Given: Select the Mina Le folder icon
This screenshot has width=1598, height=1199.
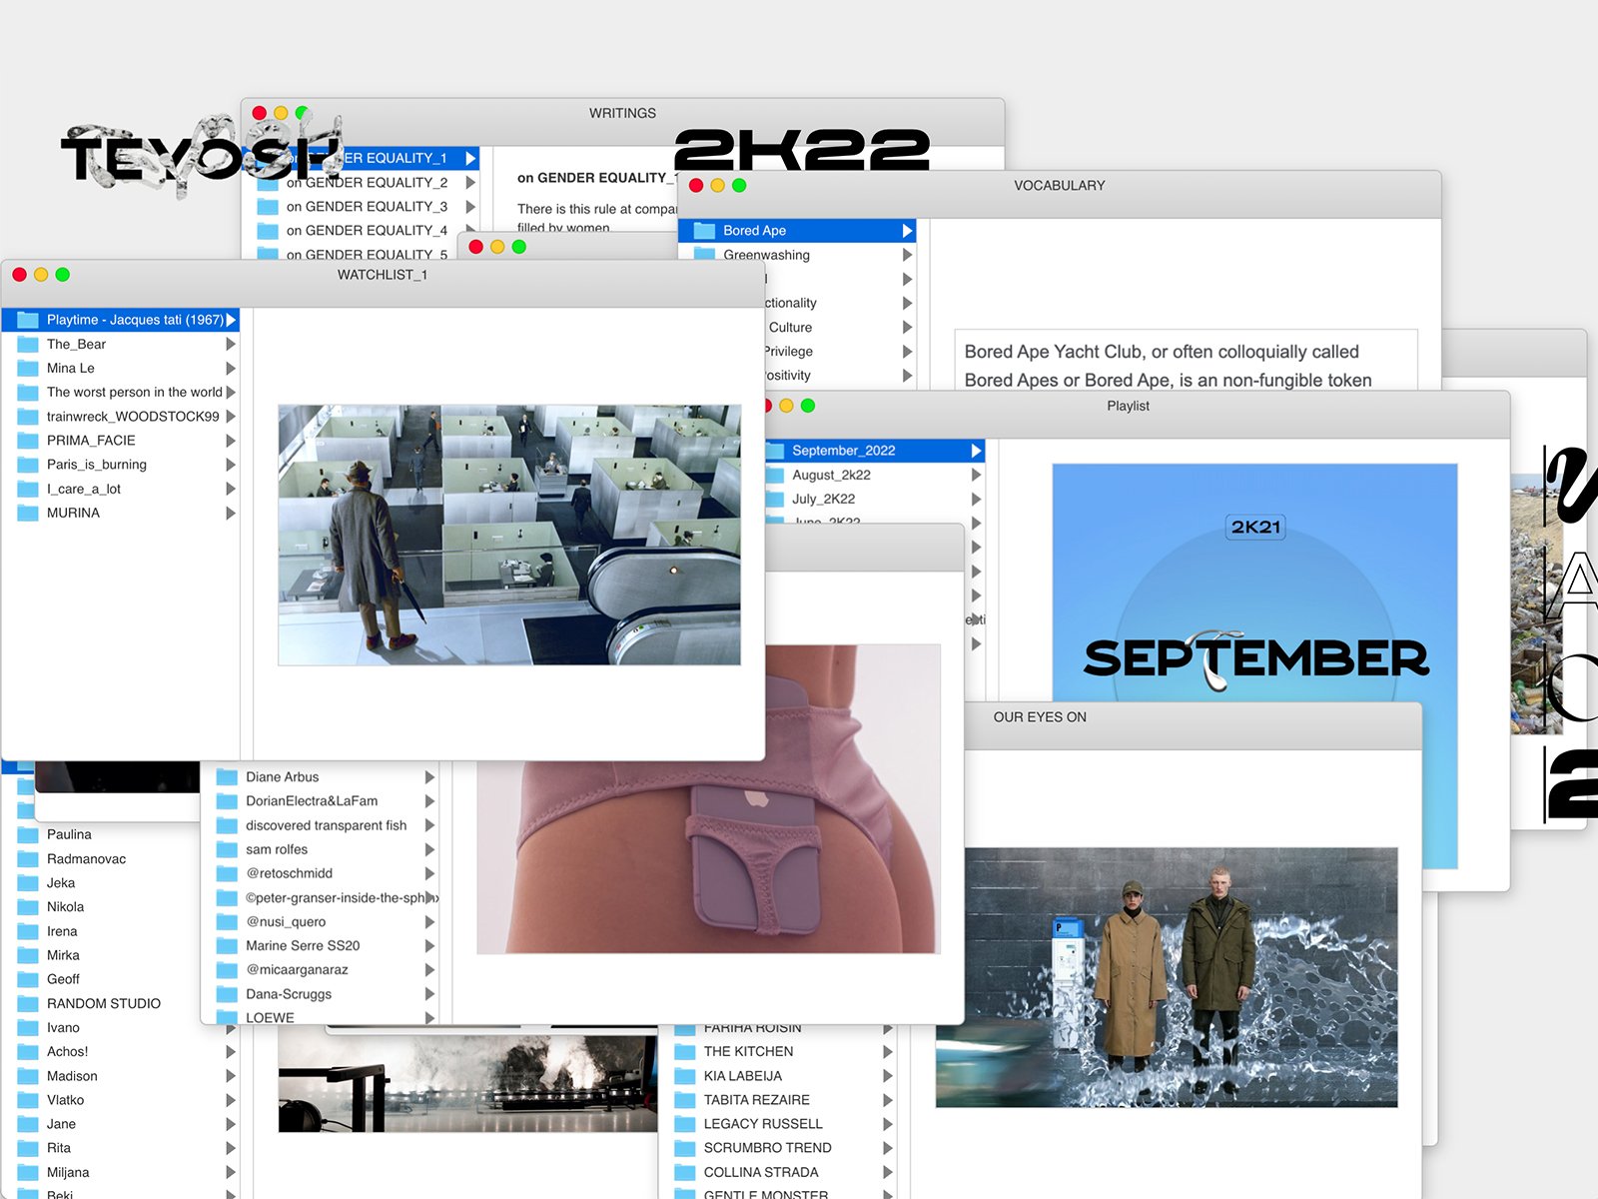Looking at the screenshot, I should click(28, 368).
